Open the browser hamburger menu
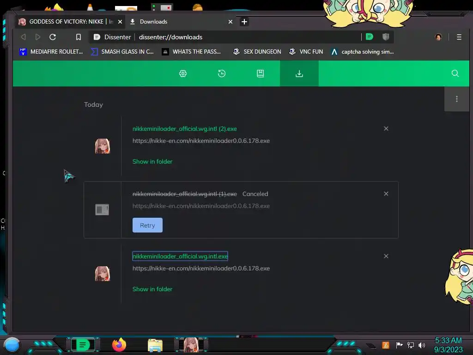Image resolution: width=473 pixels, height=355 pixels. pos(459,37)
